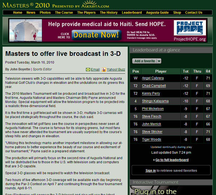Open the Add a favorite dropdown arrow
This screenshot has width=216, height=195.
pyautogui.click(x=159, y=61)
